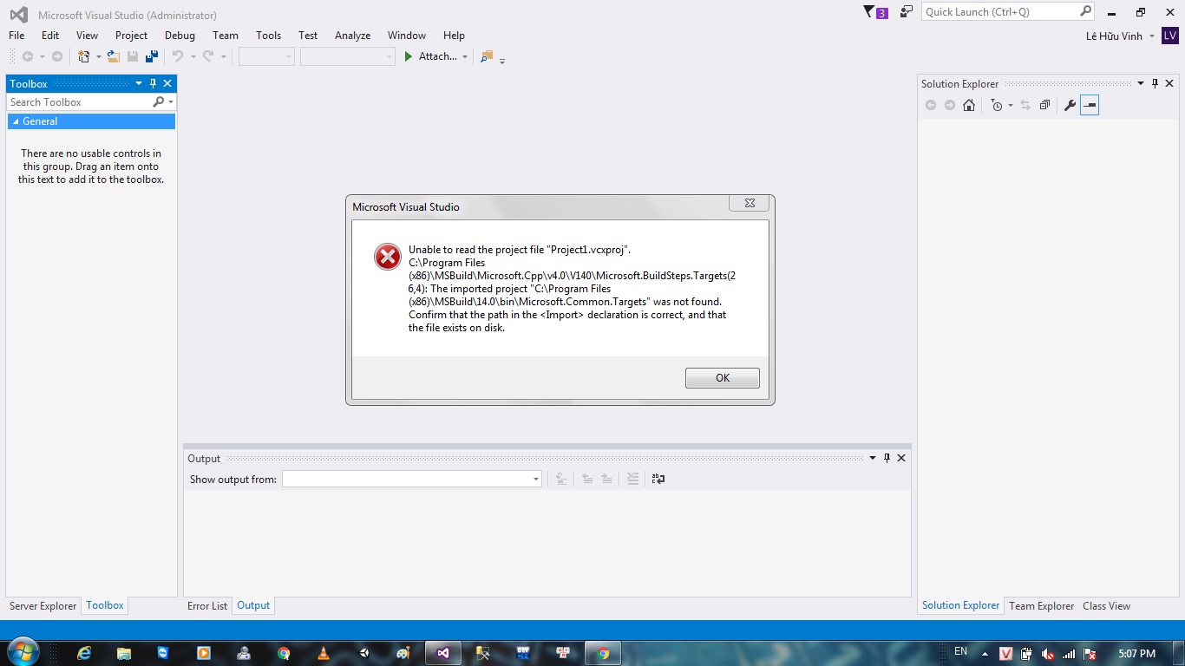Open the Analyze menu
This screenshot has width=1185, height=666.
tap(352, 36)
